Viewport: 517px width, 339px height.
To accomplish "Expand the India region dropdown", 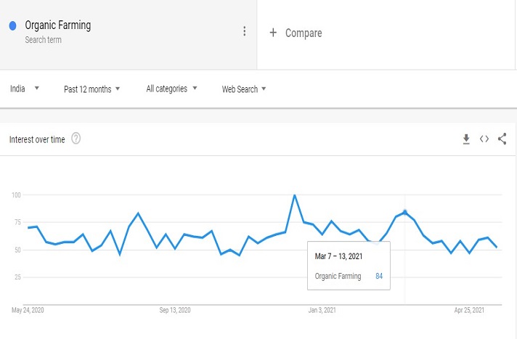I will [25, 89].
